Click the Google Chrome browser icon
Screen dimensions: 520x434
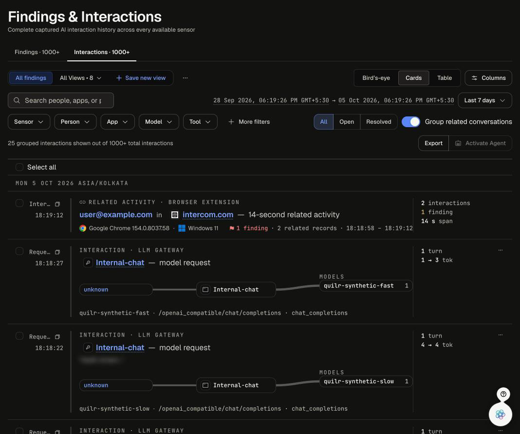83,228
